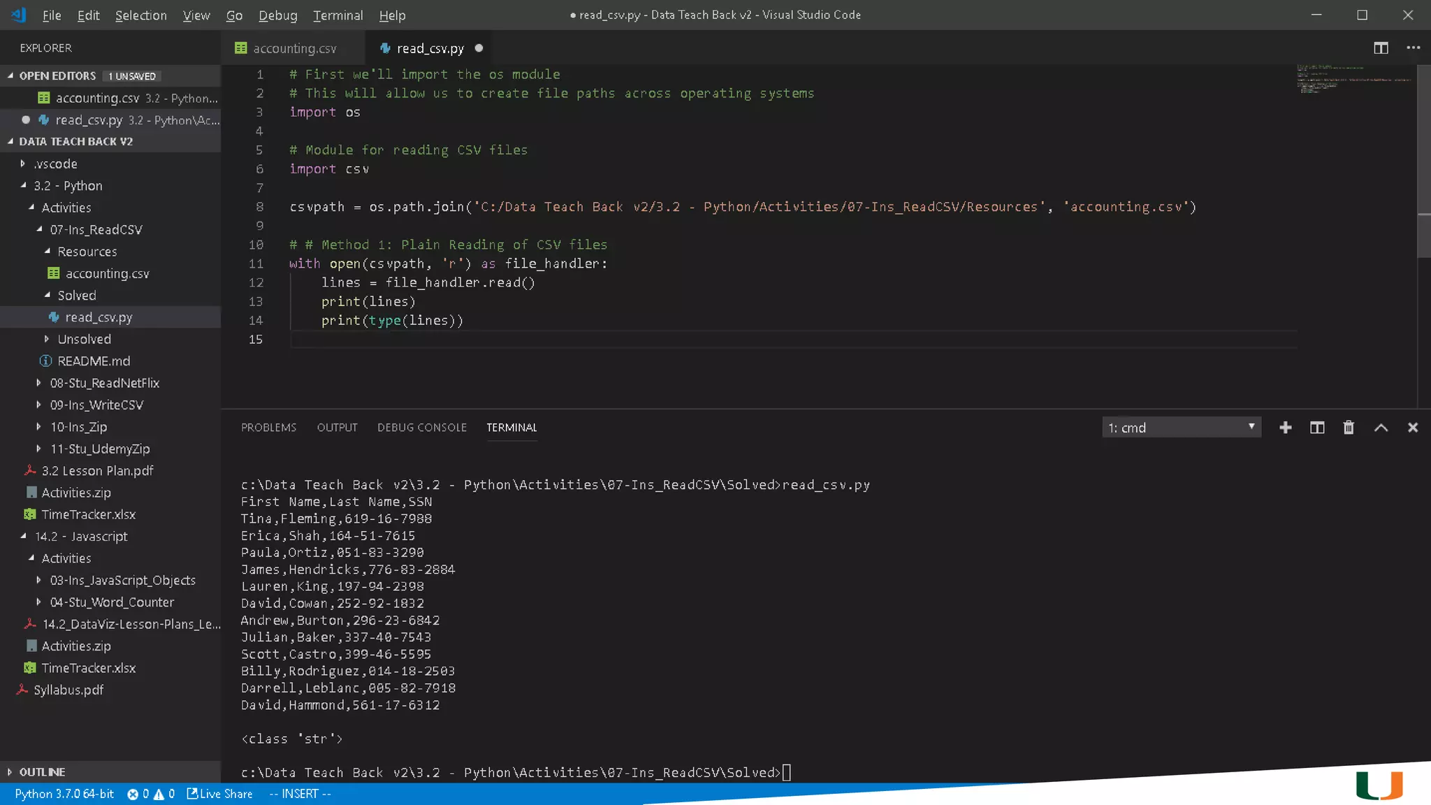Kill terminal using trash icon
Viewport: 1431px width, 805px height.
(x=1349, y=428)
